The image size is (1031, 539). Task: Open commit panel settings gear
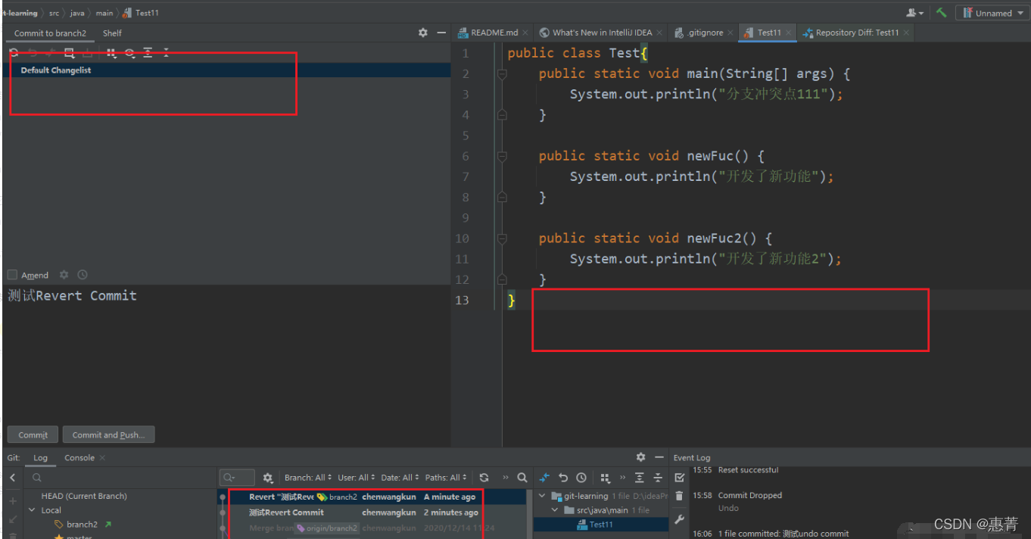(x=423, y=33)
